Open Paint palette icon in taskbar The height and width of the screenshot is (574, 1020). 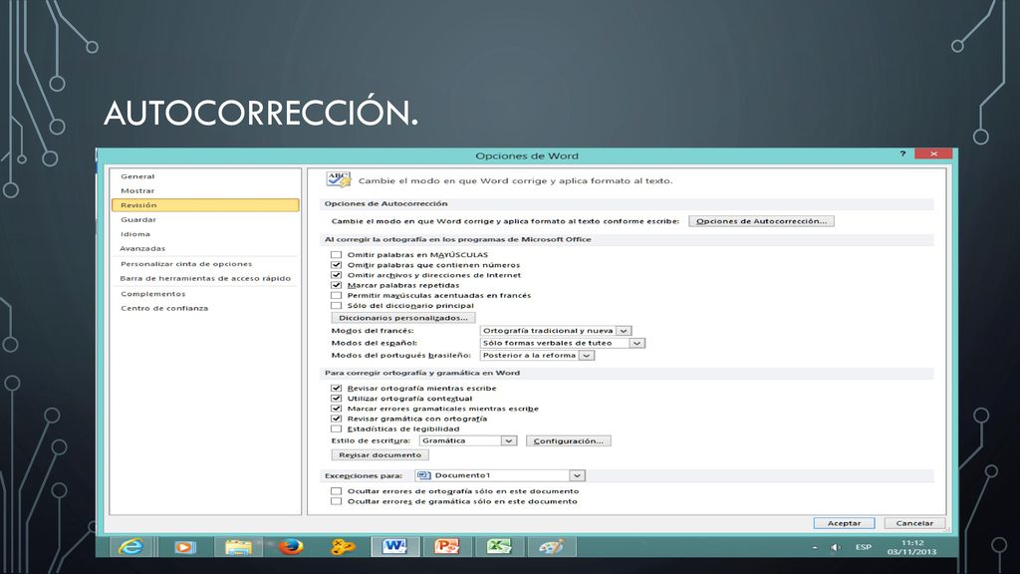tap(551, 547)
